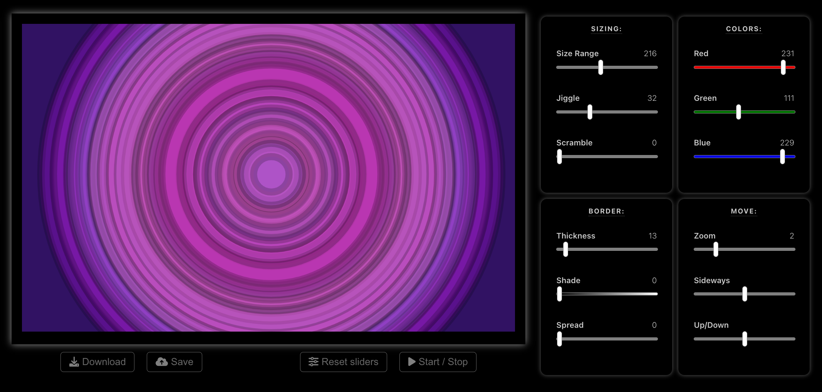Viewport: 822px width, 392px height.
Task: Click the Jiggle slider handle
Action: pos(590,112)
